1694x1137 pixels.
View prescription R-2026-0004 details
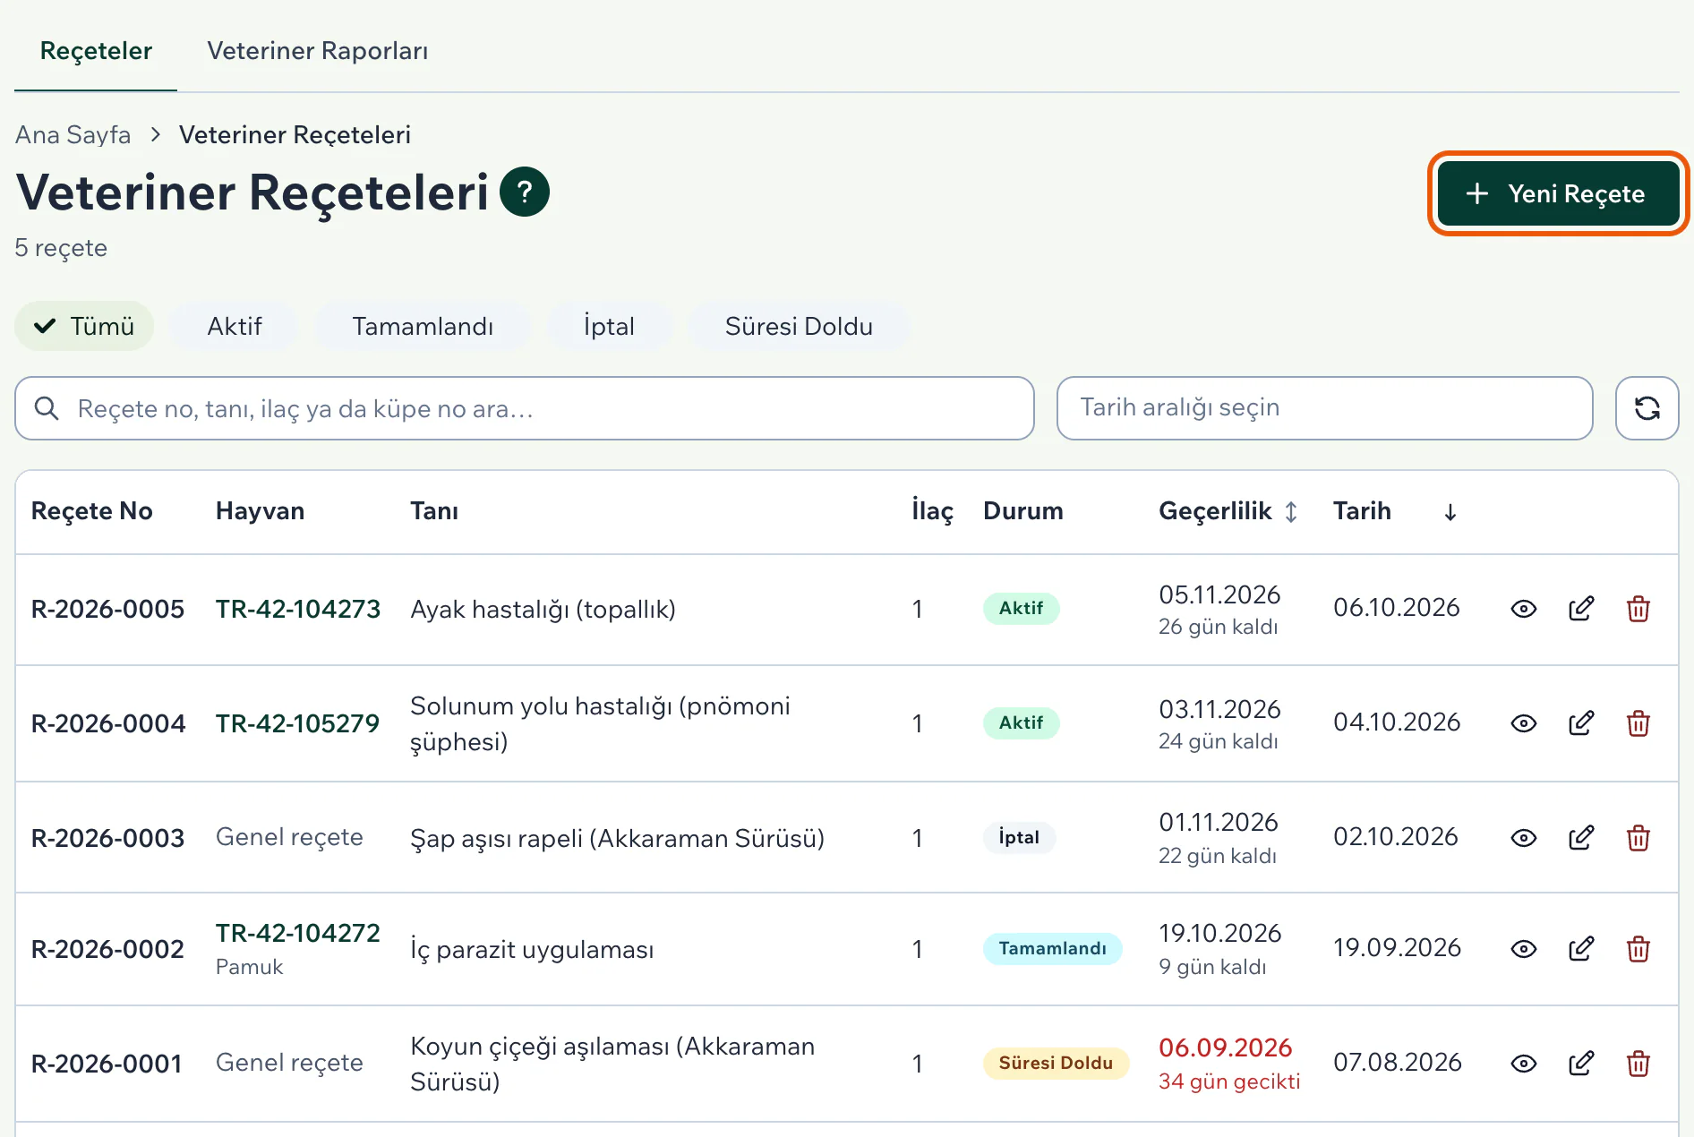pyautogui.click(x=1523, y=723)
